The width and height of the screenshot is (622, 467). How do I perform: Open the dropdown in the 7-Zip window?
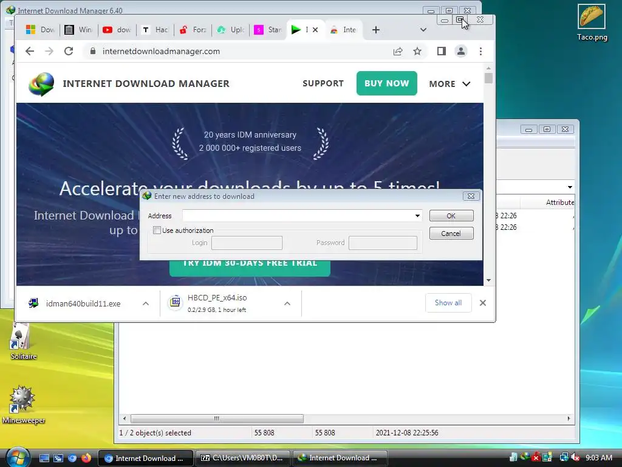(570, 187)
